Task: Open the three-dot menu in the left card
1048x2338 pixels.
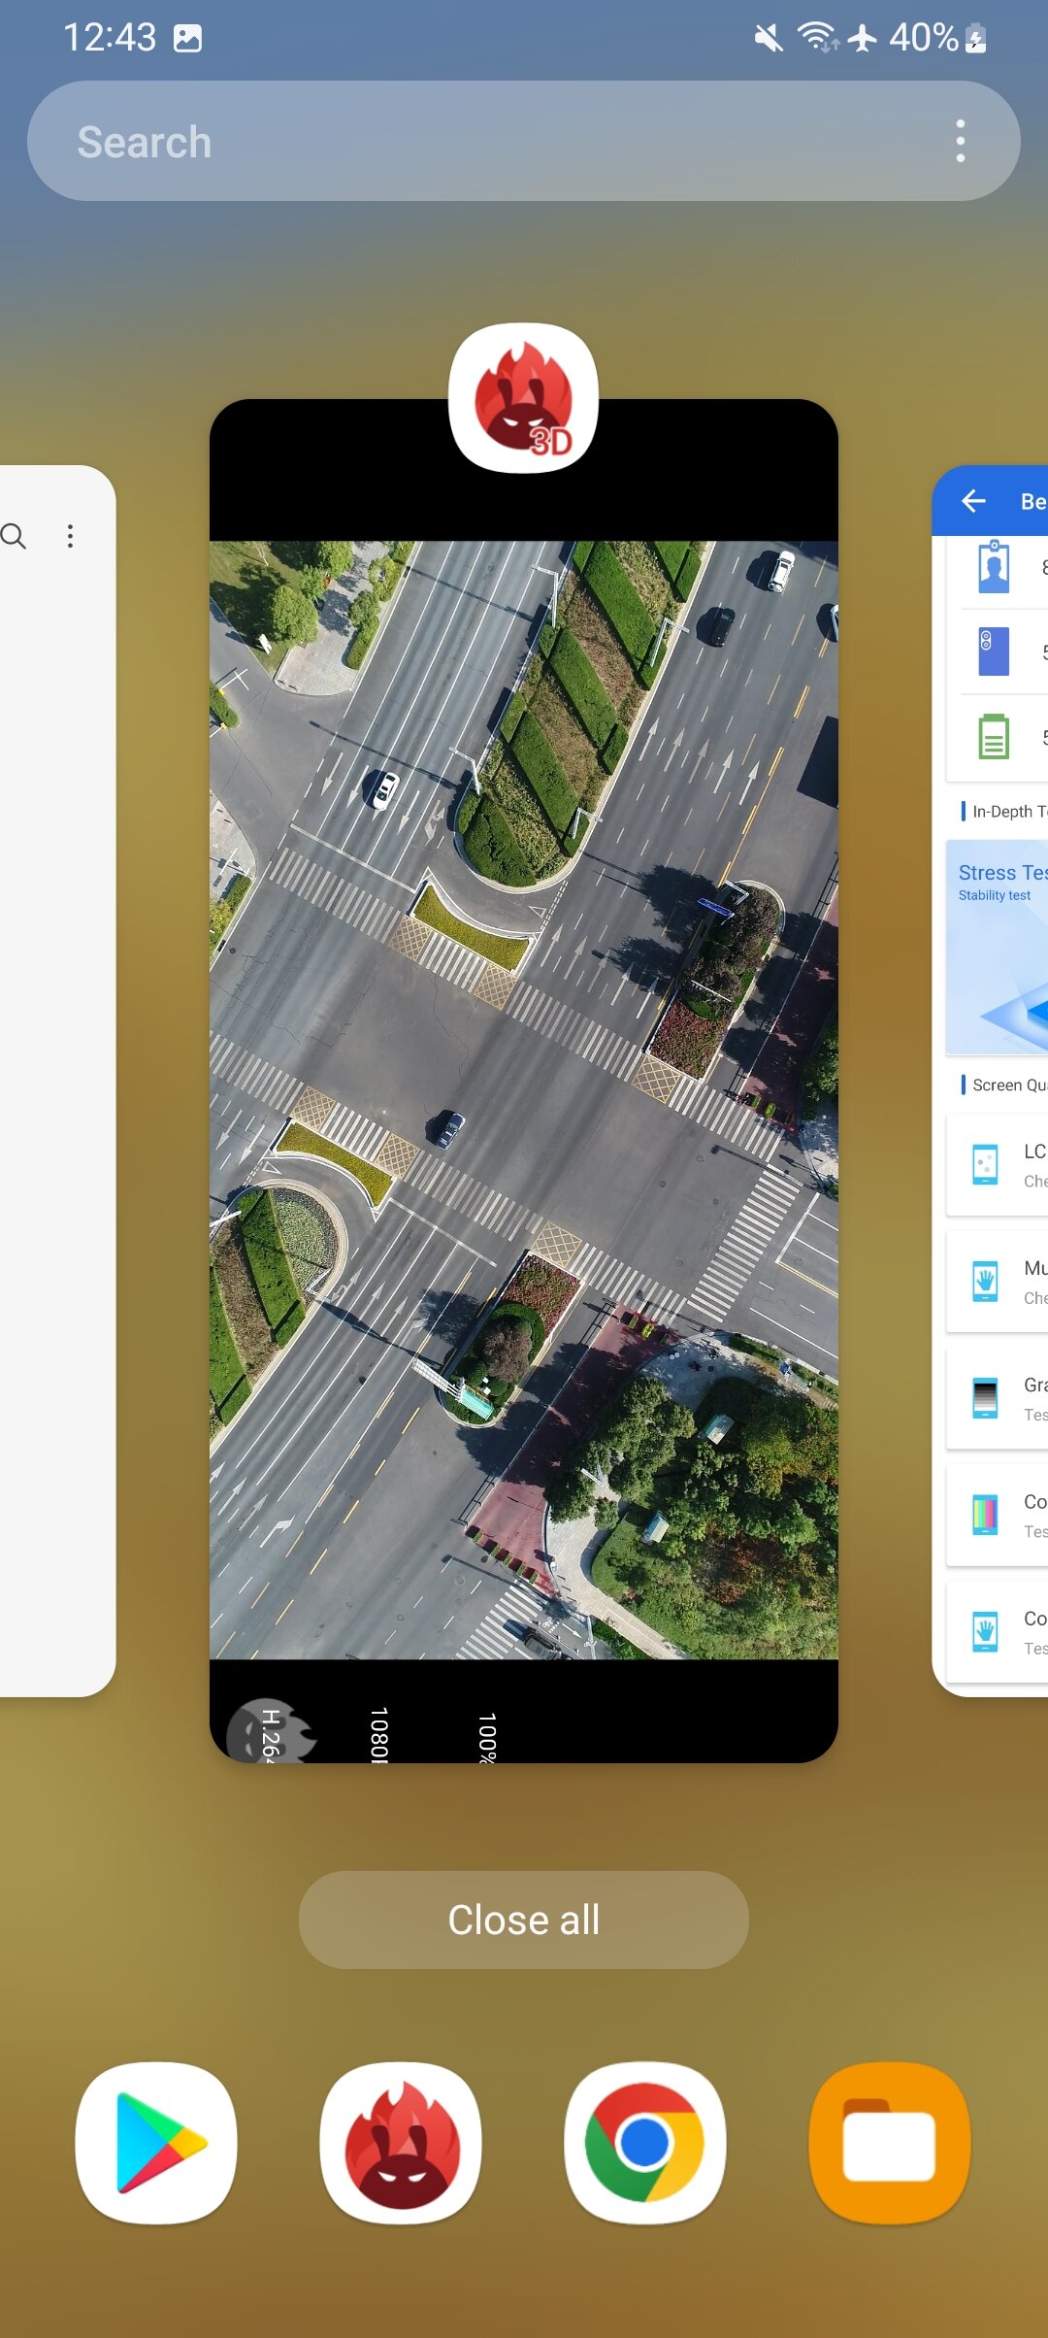Action: [x=70, y=536]
